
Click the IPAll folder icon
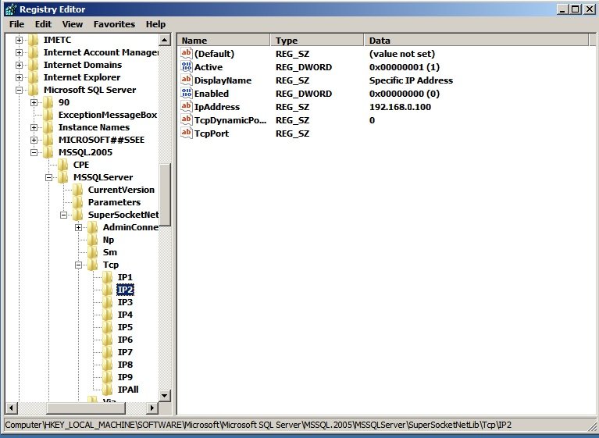(x=108, y=390)
